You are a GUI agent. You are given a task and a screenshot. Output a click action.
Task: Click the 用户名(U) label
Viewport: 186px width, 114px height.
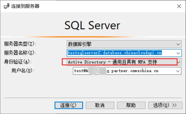click(x=23, y=71)
